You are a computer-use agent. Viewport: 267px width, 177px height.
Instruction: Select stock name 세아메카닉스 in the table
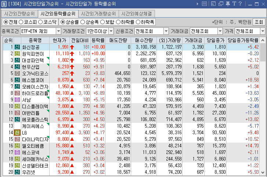pos(35,159)
